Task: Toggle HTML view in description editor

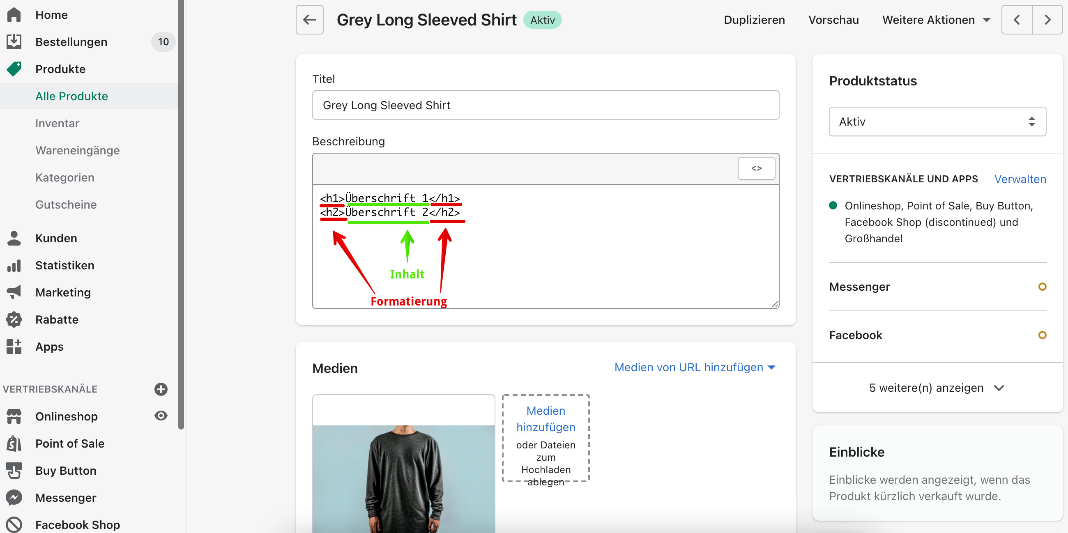Action: coord(756,168)
